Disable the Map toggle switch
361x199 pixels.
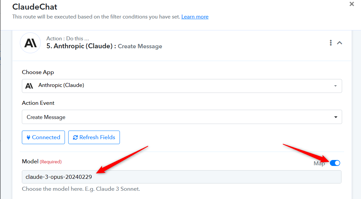tap(335, 163)
